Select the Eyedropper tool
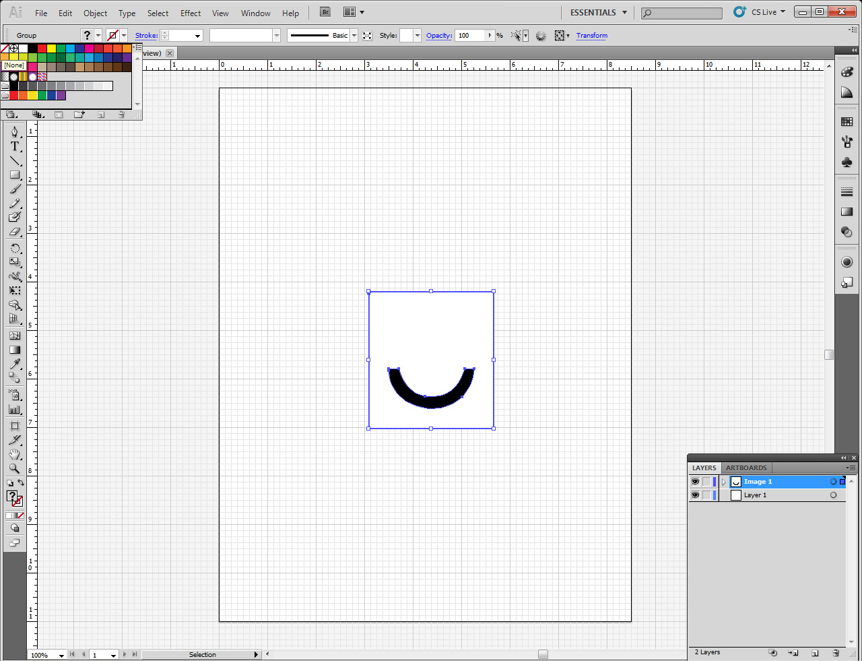This screenshot has width=862, height=661. [x=15, y=364]
